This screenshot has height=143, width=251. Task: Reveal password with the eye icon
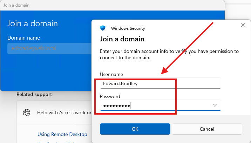(215, 105)
